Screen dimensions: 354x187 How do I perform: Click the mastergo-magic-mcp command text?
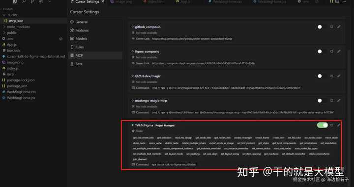coord(242,112)
